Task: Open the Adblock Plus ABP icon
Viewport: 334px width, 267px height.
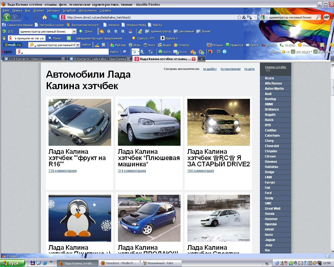Action: [326, 17]
